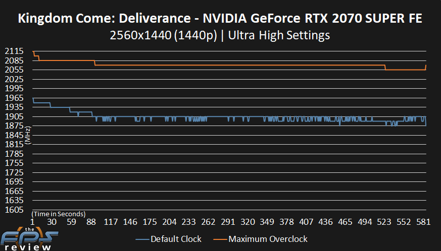
Task: Click the '(Time in Seconds)' axis label
Action: [59, 214]
